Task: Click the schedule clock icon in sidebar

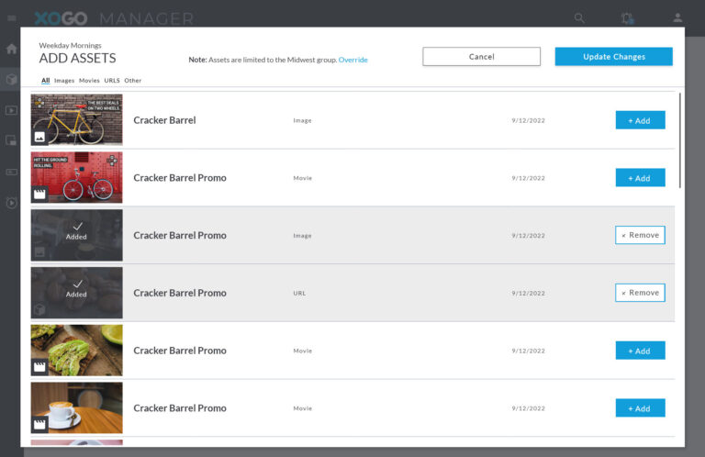Action: click(x=12, y=203)
